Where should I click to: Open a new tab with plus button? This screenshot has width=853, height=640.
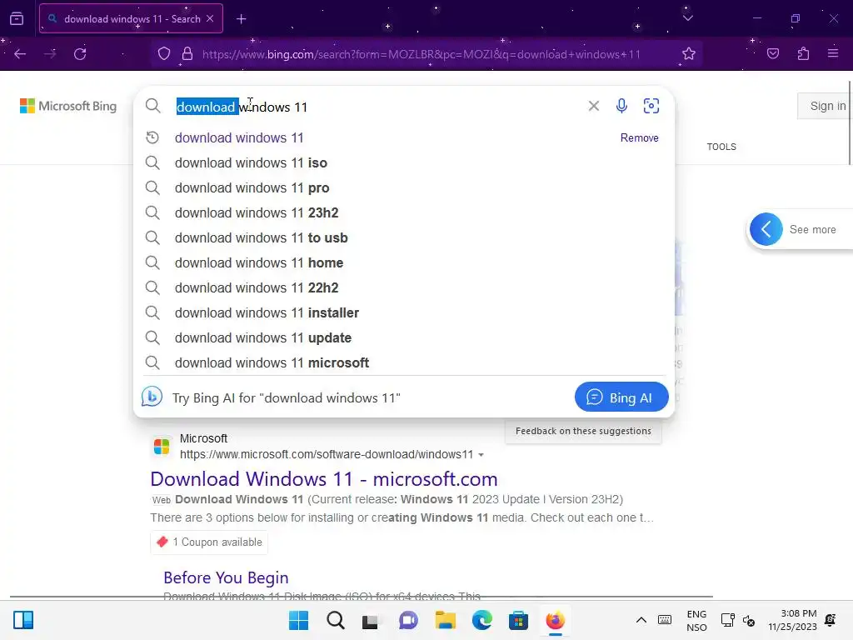pyautogui.click(x=241, y=19)
